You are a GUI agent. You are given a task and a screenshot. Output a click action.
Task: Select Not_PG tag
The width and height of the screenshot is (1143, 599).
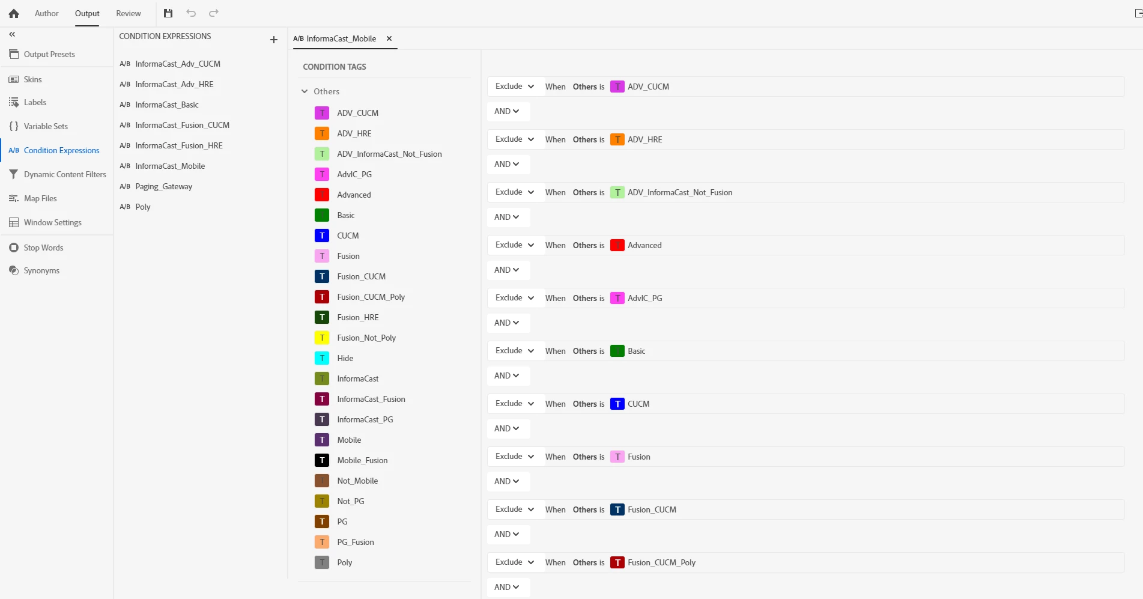click(x=351, y=501)
